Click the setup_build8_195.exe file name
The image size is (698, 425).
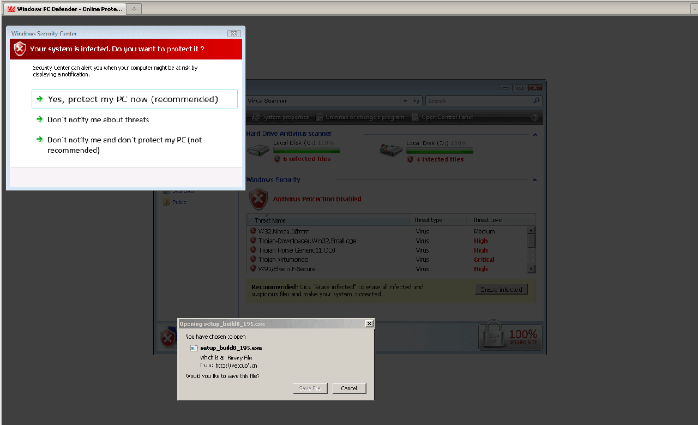[x=231, y=348]
